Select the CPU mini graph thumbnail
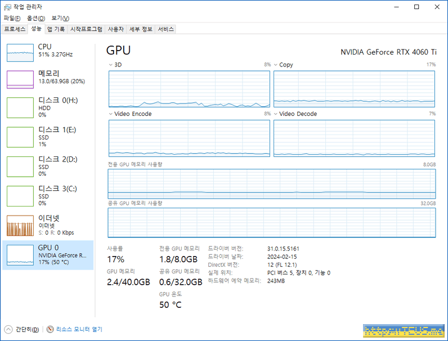Screen dimensions: 448x341 20,52
